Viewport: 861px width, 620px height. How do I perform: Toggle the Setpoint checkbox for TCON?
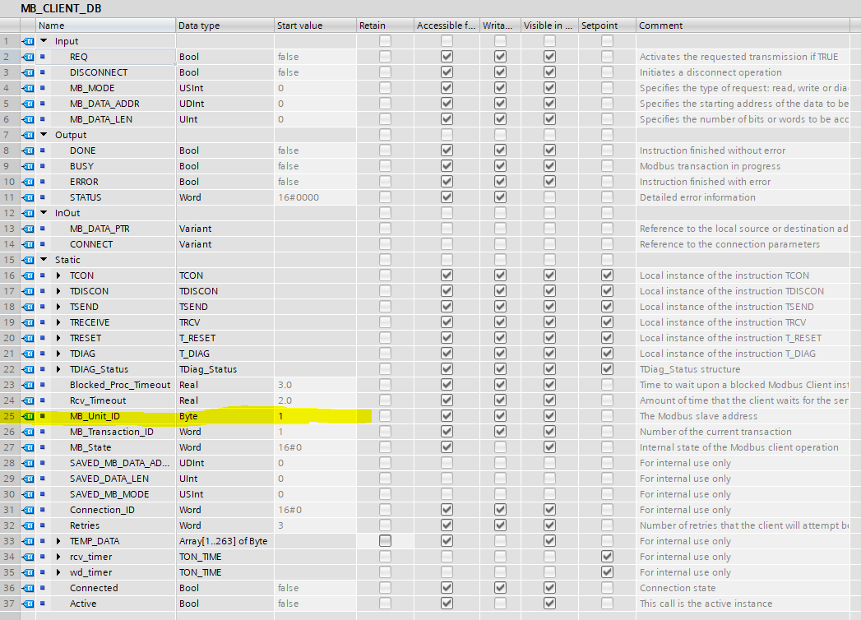pyautogui.click(x=607, y=275)
